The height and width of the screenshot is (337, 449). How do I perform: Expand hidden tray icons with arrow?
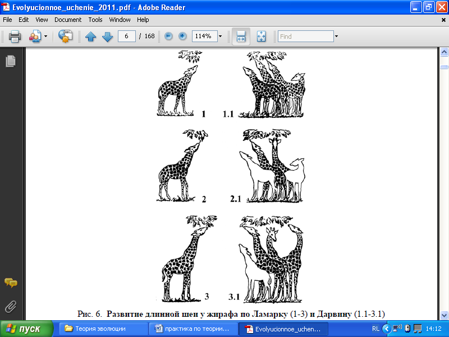pyautogui.click(x=387, y=329)
